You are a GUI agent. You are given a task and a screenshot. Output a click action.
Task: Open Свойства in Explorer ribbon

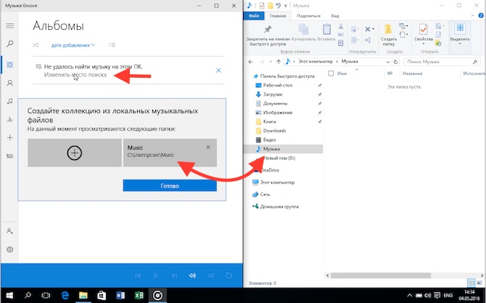pyautogui.click(x=424, y=33)
